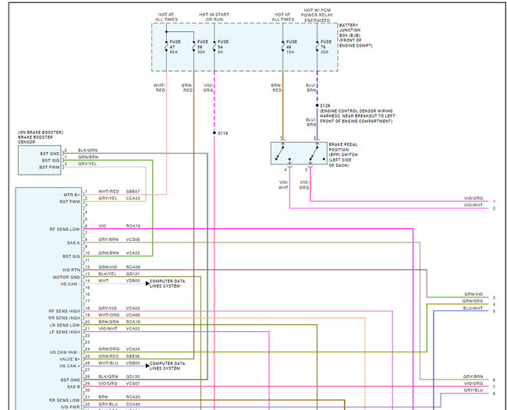Click the BATTERY JUNCTION BOX (BJB) caption
The height and width of the screenshot is (410, 507).
click(356, 35)
